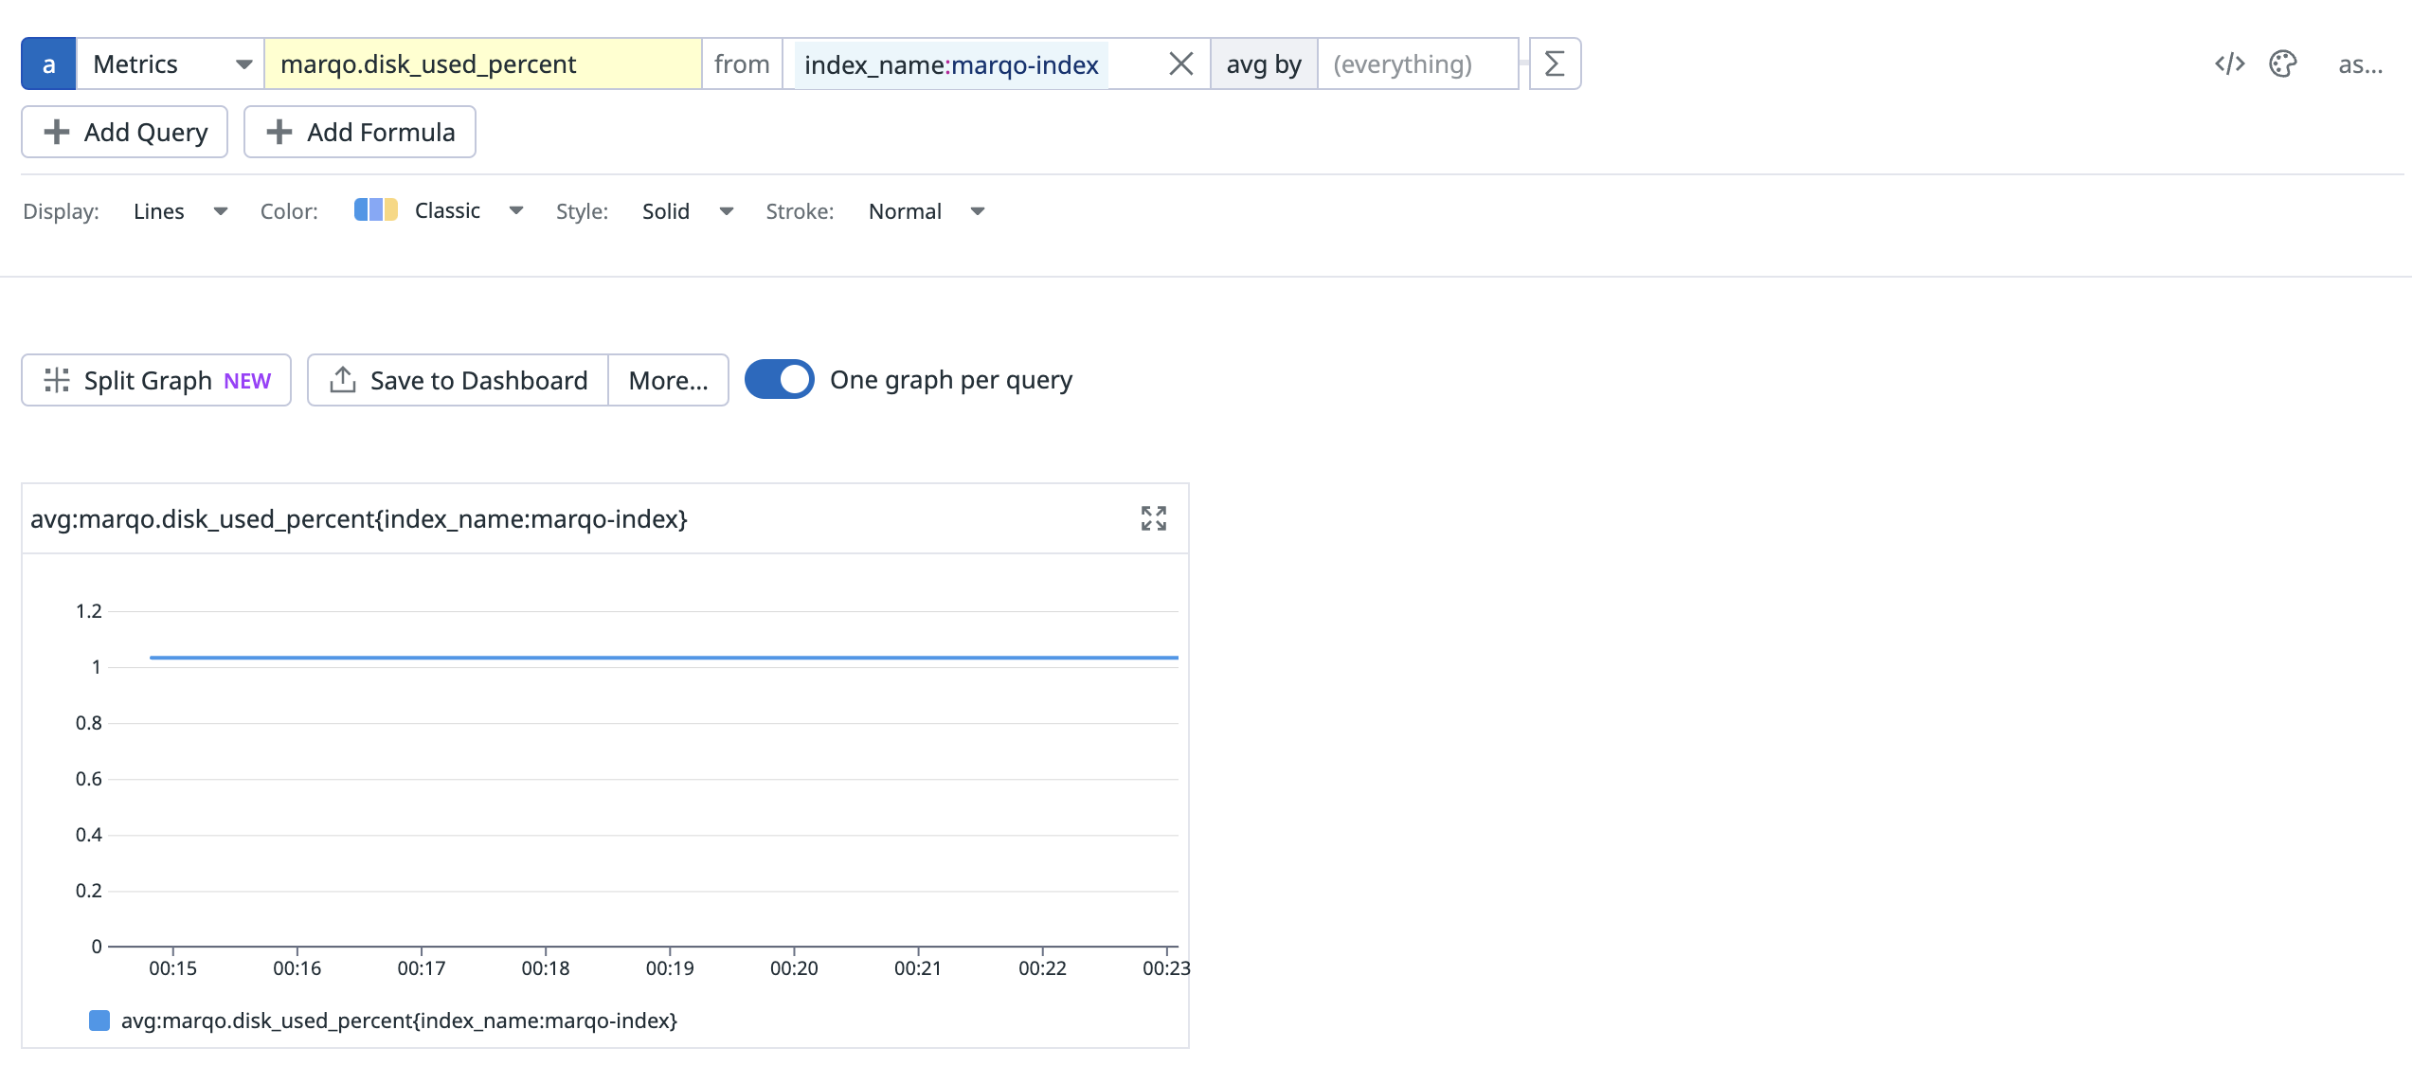Image resolution: width=2412 pixels, height=1084 pixels.
Task: Click the legend color square for avg:marqo.disk_used_percent
Action: pyautogui.click(x=99, y=1021)
